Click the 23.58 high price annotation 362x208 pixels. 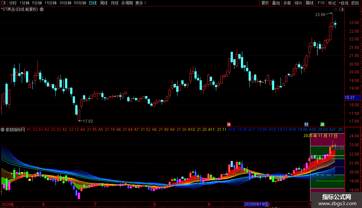320,15
